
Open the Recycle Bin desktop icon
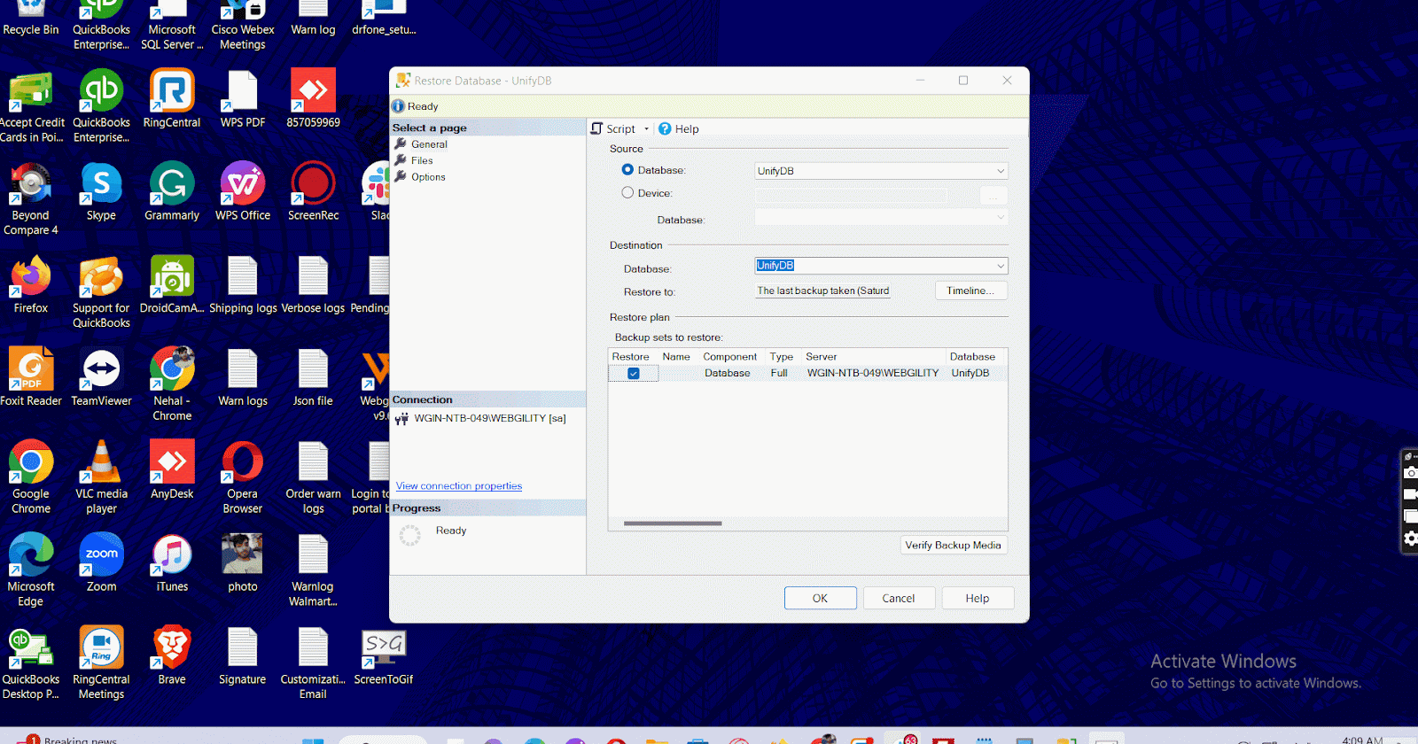click(x=31, y=18)
